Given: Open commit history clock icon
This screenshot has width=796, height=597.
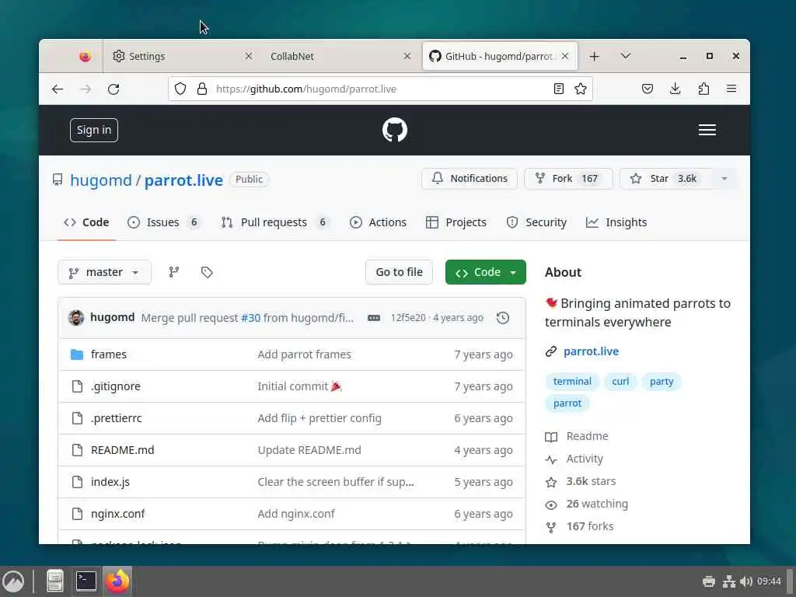Looking at the screenshot, I should [503, 318].
